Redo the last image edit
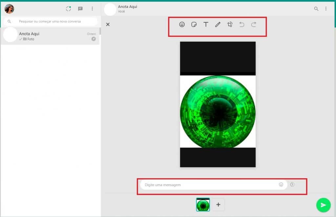 (x=254, y=24)
